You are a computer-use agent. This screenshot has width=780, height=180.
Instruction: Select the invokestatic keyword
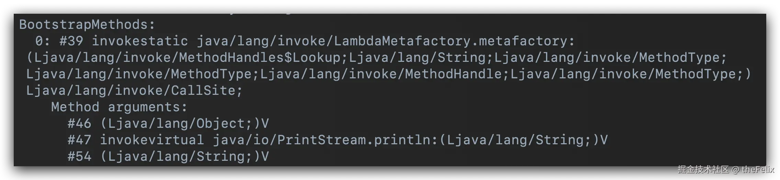(x=140, y=41)
